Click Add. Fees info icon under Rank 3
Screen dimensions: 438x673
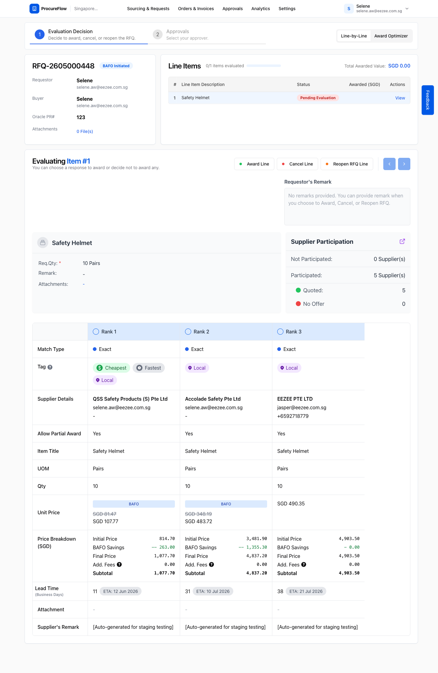(x=304, y=564)
